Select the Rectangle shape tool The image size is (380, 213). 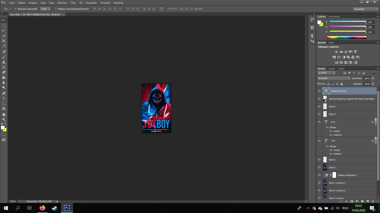pos(4,109)
